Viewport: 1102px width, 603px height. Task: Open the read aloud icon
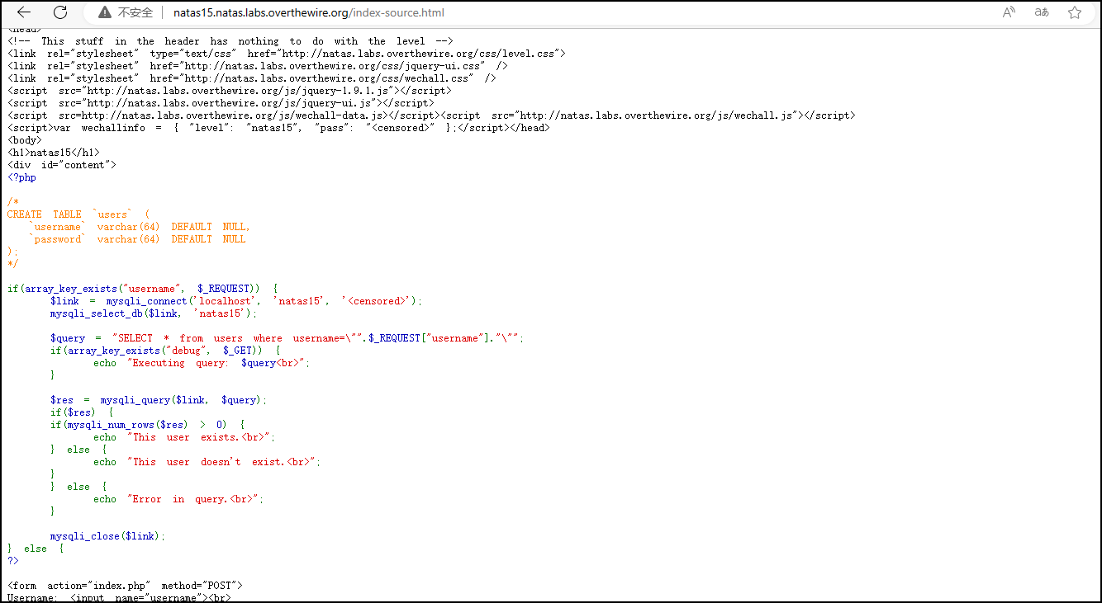click(1009, 12)
